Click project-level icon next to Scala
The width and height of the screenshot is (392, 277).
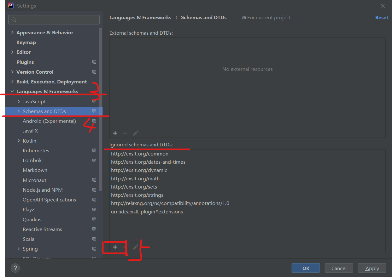94,239
